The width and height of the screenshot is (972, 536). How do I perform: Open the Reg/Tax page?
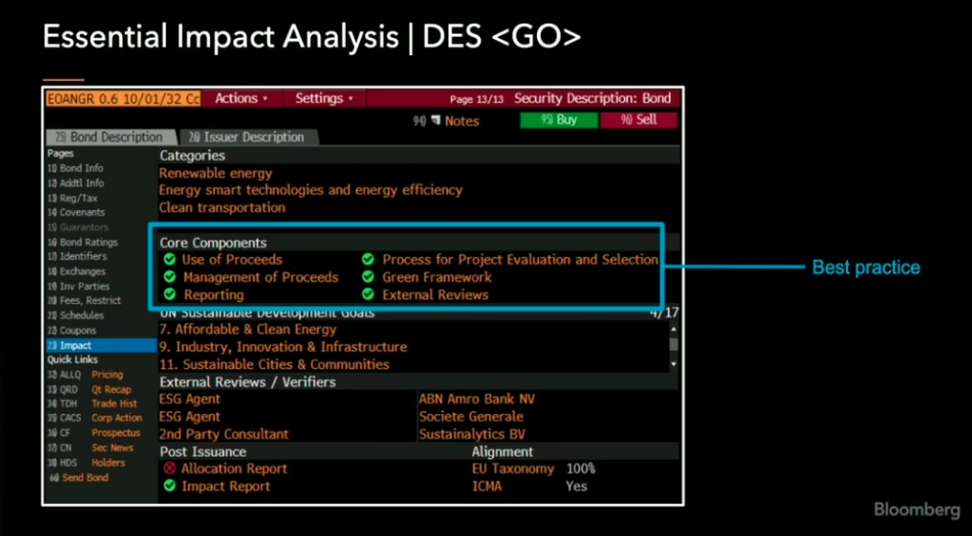click(x=73, y=198)
